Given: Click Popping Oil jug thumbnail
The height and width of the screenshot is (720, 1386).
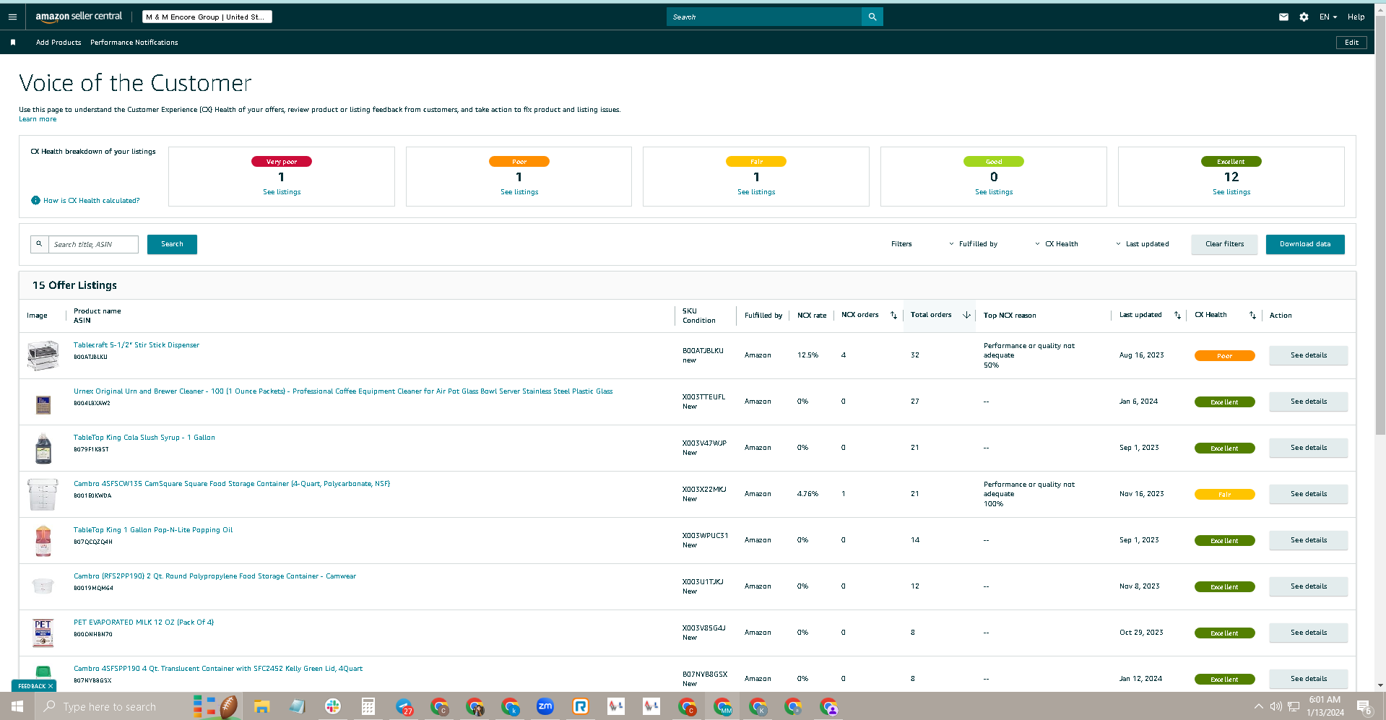Looking at the screenshot, I should [43, 540].
